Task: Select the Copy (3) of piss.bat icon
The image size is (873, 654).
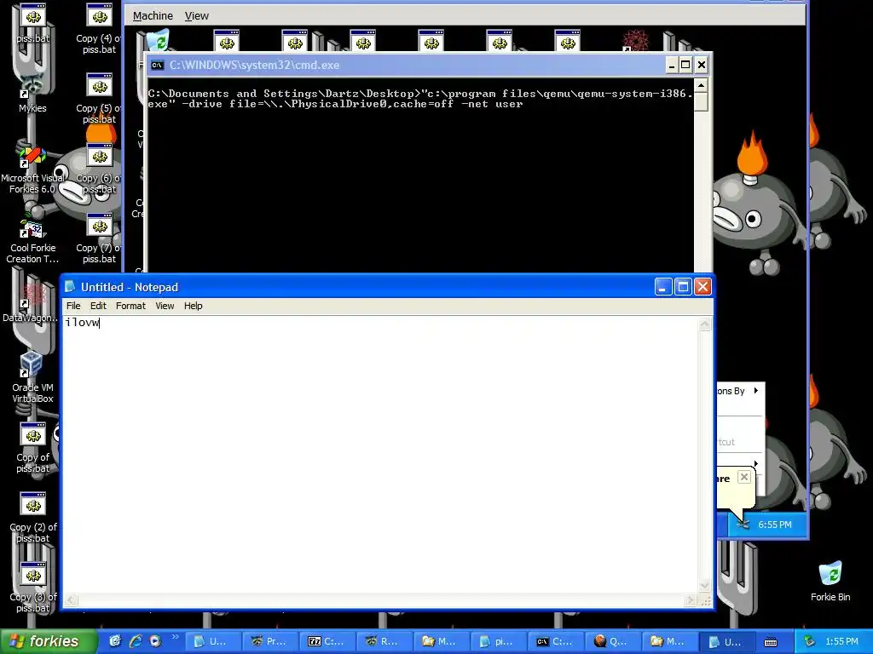Action: pyautogui.click(x=33, y=588)
